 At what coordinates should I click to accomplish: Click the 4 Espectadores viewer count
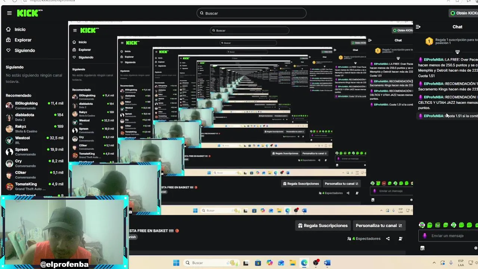(364, 239)
